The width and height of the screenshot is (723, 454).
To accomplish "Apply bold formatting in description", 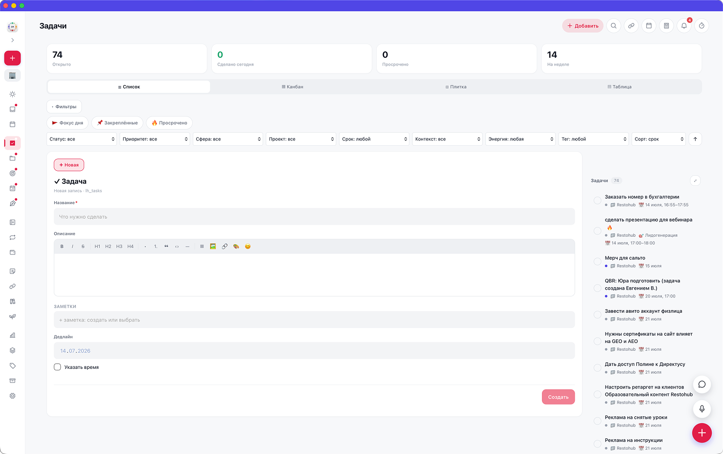I will tap(62, 247).
